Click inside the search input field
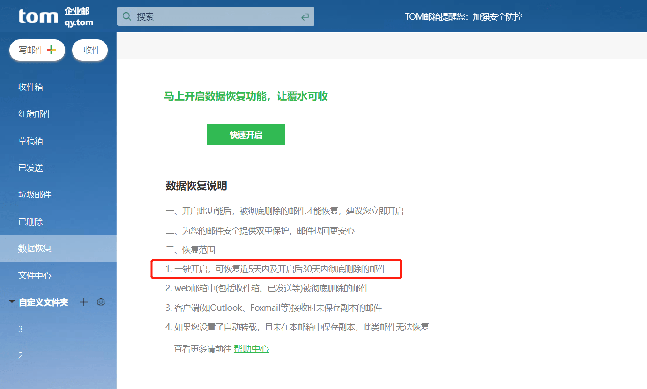 [211, 16]
